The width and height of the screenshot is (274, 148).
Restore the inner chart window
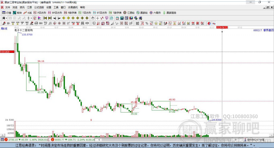pos(268,7)
